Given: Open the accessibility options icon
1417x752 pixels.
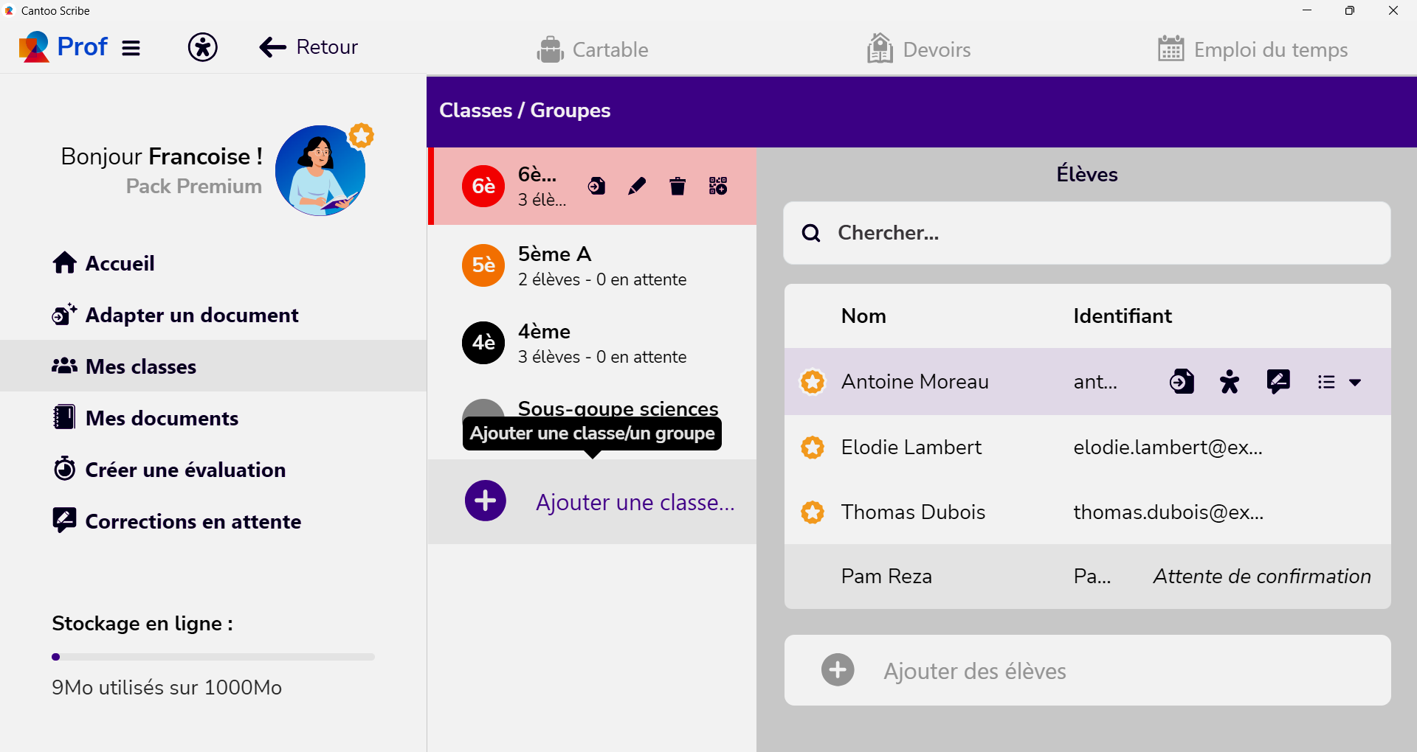Looking at the screenshot, I should tap(202, 48).
